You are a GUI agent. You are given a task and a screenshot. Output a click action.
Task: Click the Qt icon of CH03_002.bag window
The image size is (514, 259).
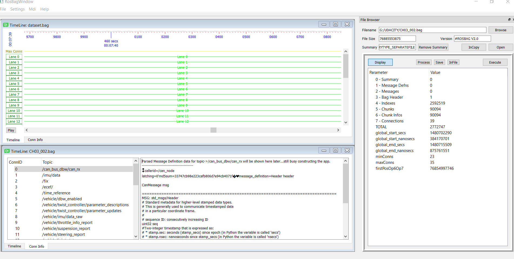pos(7,151)
